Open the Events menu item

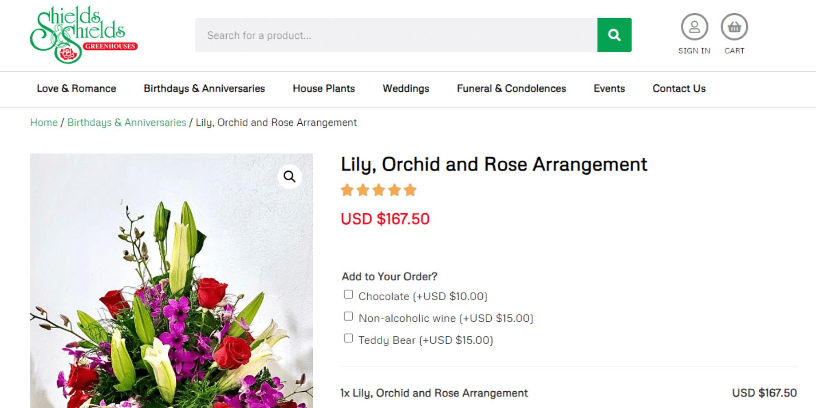point(609,88)
